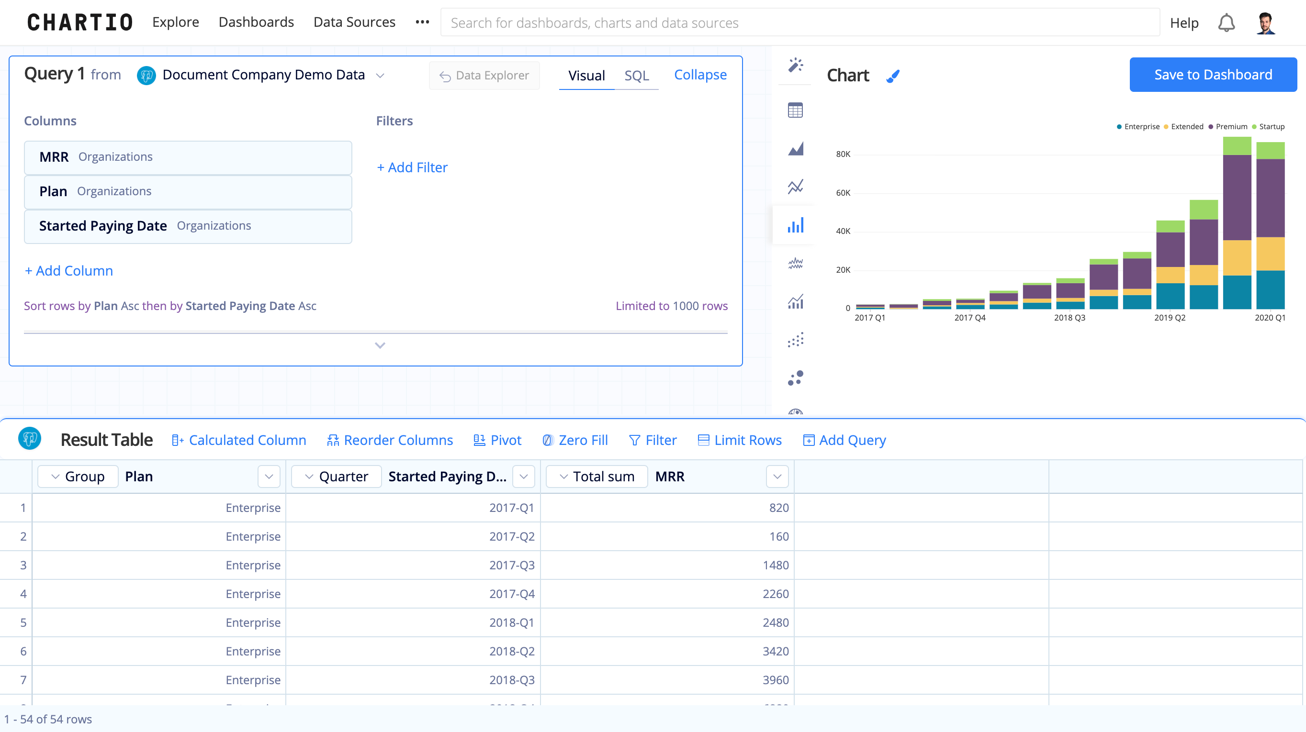
Task: Toggle Extended series in chart legend
Action: point(1183,127)
